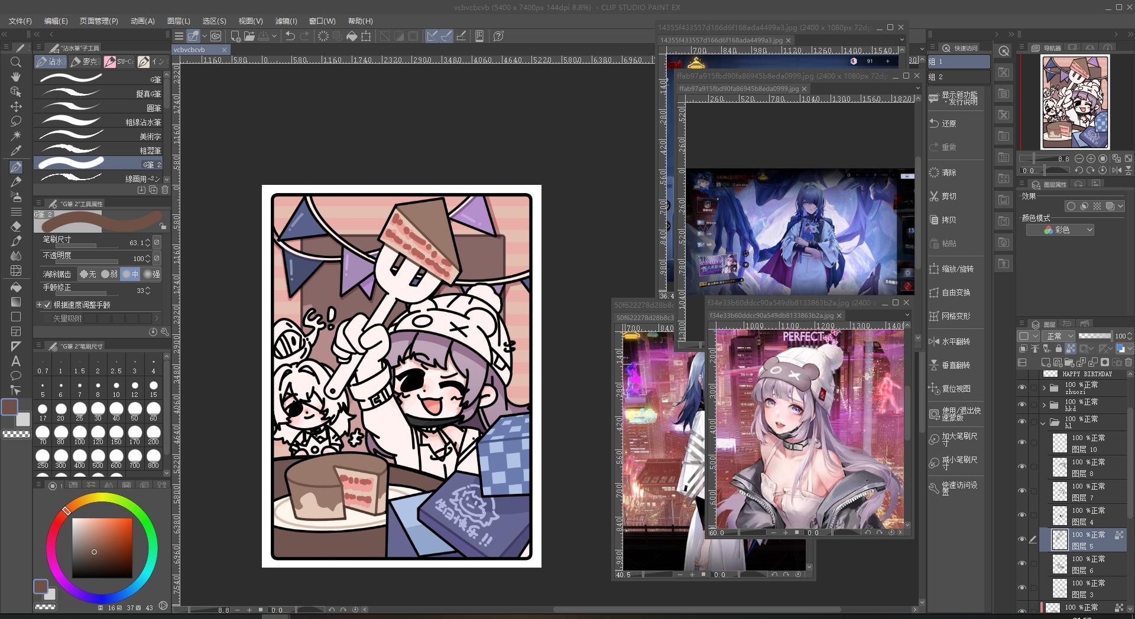1135x619 pixels.
Task: Delete layer using trash icon in layer panel
Action: [1128, 362]
